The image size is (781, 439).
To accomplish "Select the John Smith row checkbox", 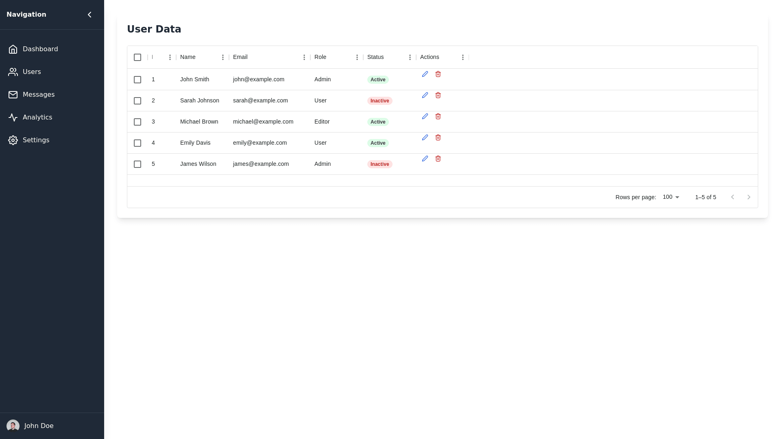I will (x=137, y=80).
